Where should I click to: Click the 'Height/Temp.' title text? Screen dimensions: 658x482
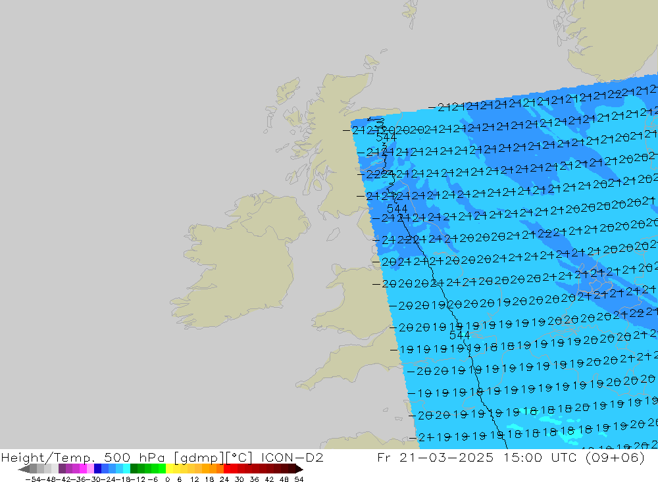coord(49,457)
